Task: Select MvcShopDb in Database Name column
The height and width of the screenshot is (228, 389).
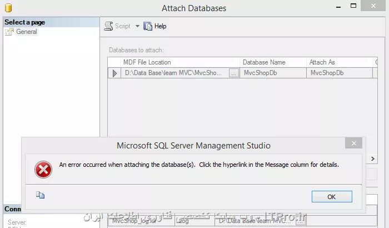Action: coord(273,73)
